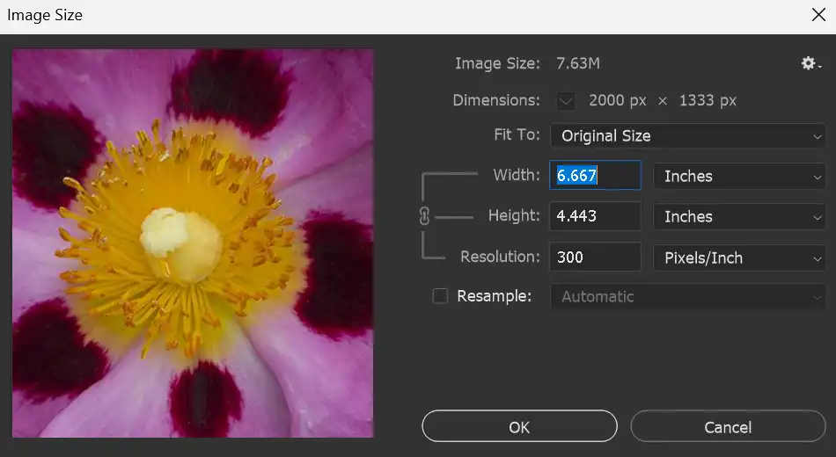The width and height of the screenshot is (836, 457).
Task: Open the Width units Inches dropdown
Action: pos(739,176)
